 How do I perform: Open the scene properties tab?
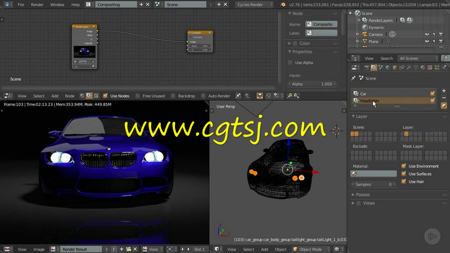coord(381,67)
